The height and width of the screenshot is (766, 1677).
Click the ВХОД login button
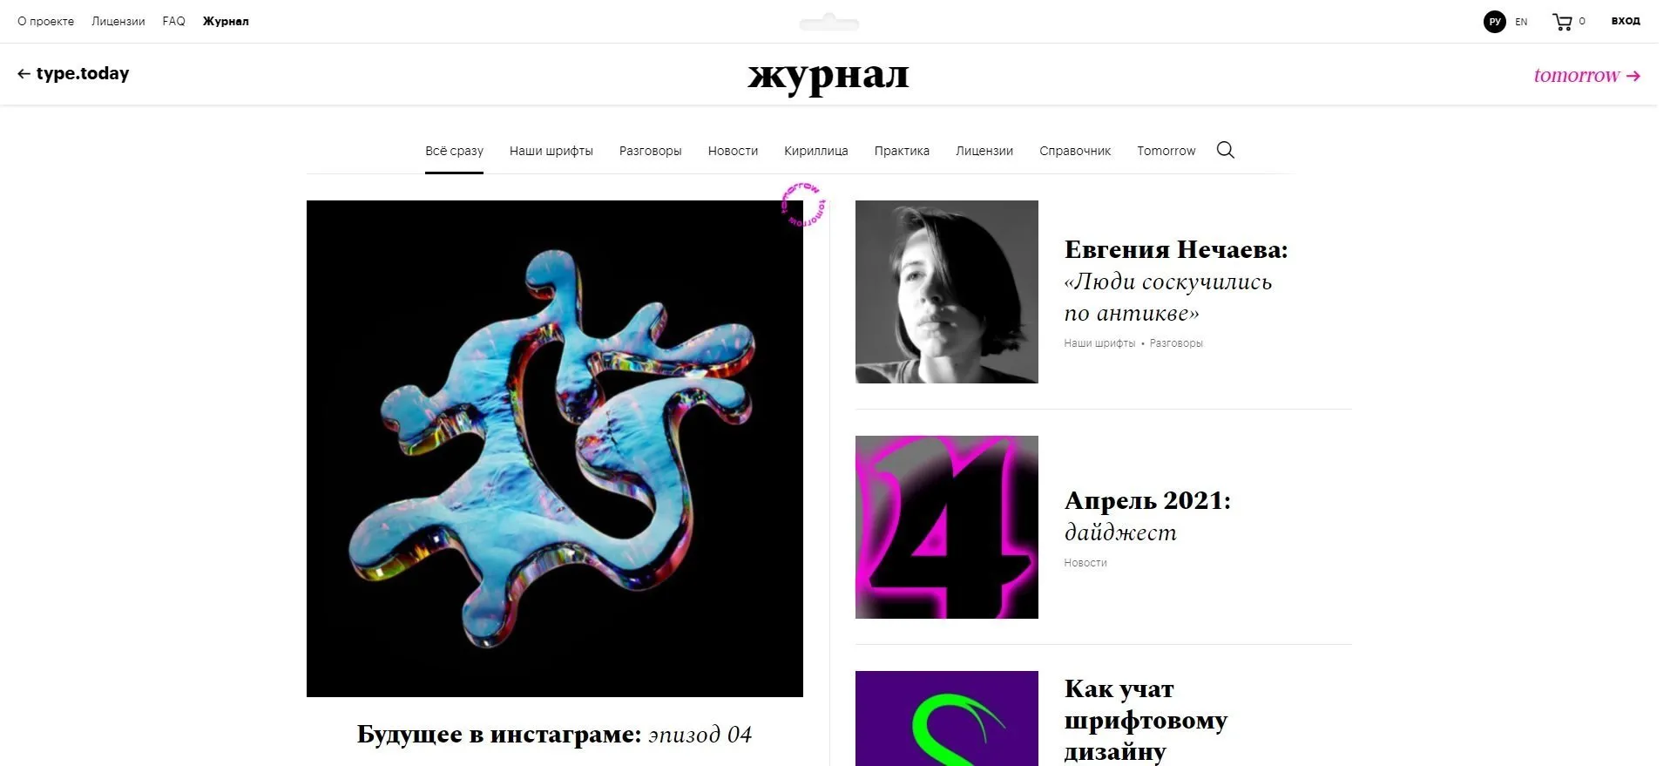click(x=1626, y=21)
